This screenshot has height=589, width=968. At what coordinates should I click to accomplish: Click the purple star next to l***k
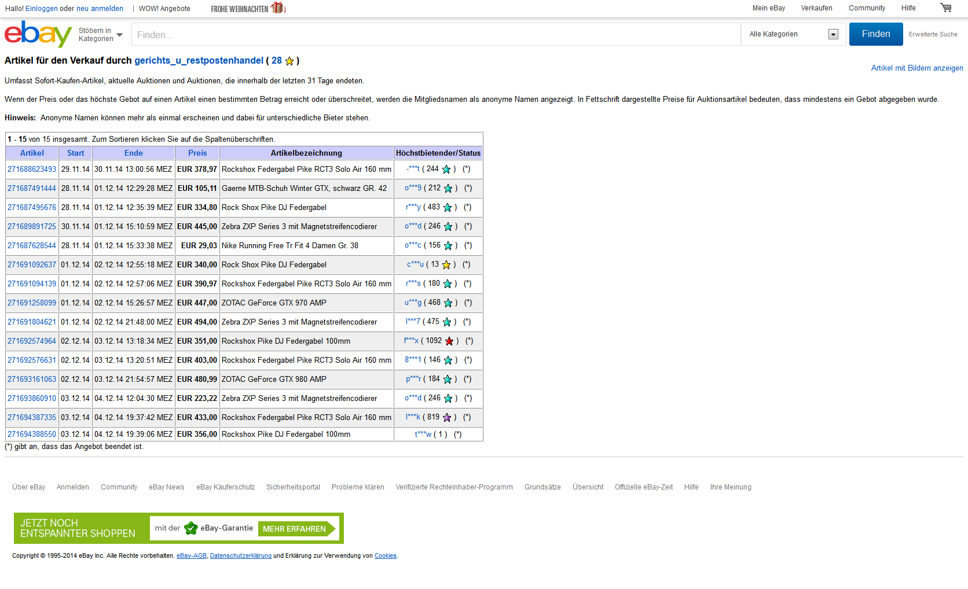click(447, 417)
